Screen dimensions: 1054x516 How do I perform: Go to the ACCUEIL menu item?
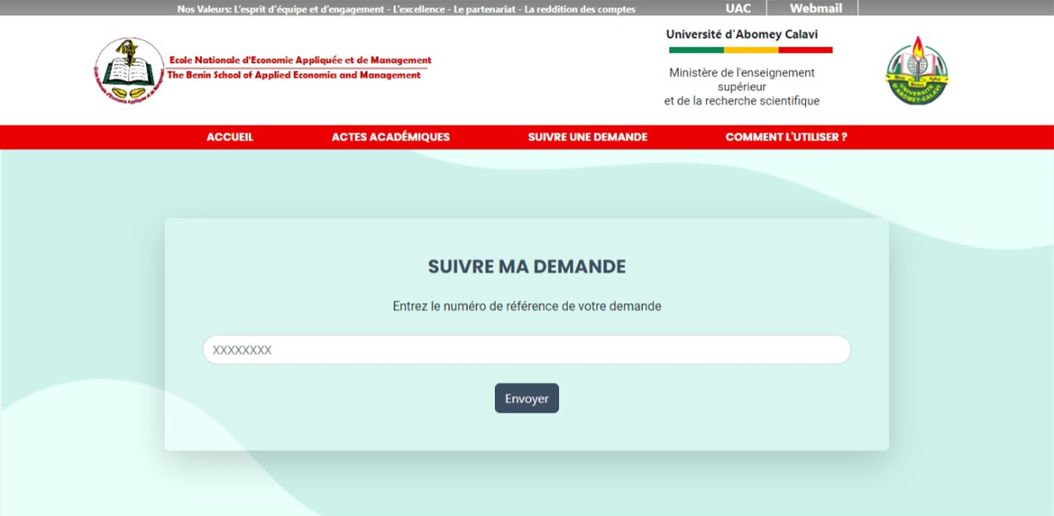[x=230, y=137]
